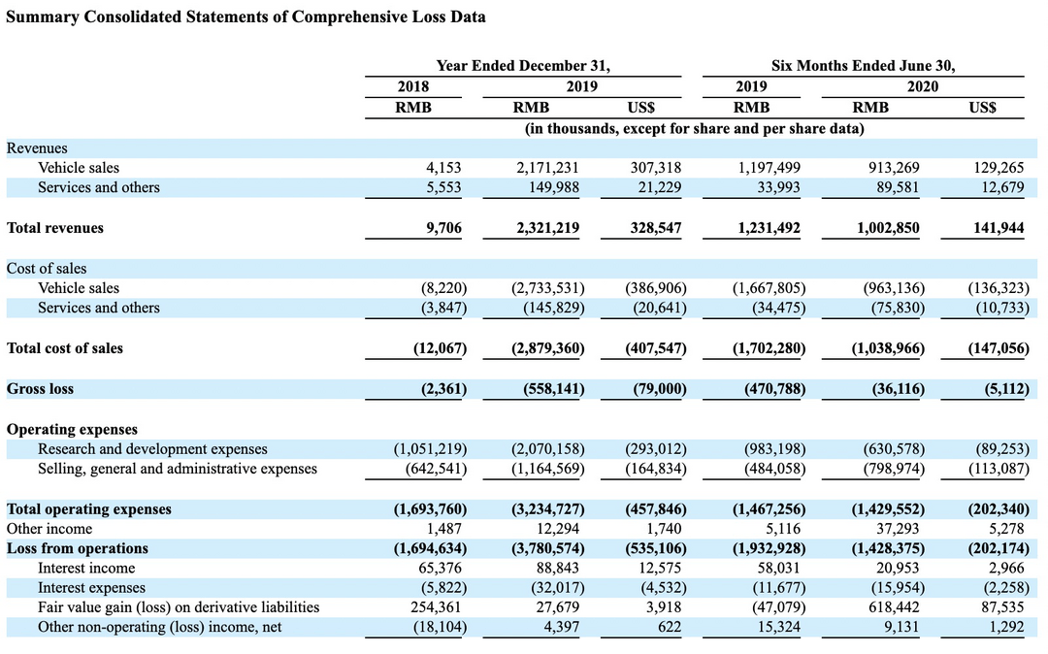Viewport: 1048px width, 654px height.
Task: Click the '(in thousands, except for share and per share data)' note
Action: pyautogui.click(x=695, y=128)
